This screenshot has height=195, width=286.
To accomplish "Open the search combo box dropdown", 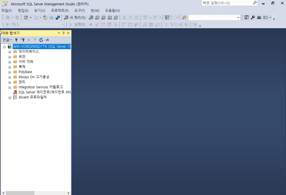I will coord(238,17).
